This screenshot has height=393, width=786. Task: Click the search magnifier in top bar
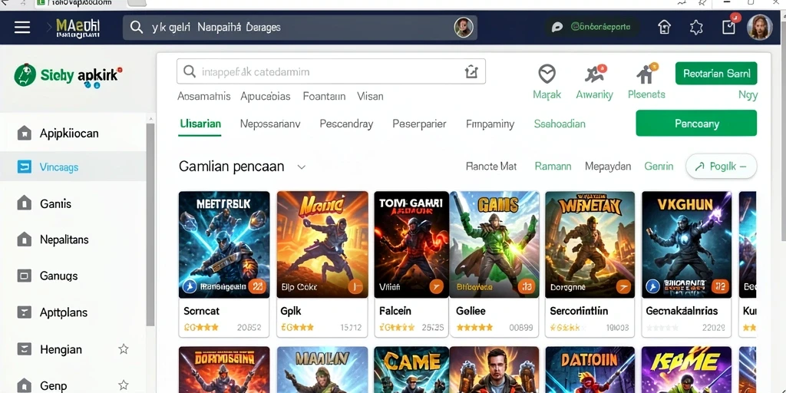coord(137,27)
